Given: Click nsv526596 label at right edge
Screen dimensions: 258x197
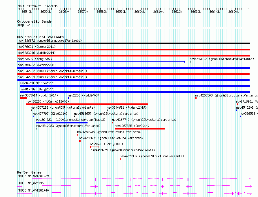Looking at the screenshot, I should pyautogui.click(x=249, y=114).
